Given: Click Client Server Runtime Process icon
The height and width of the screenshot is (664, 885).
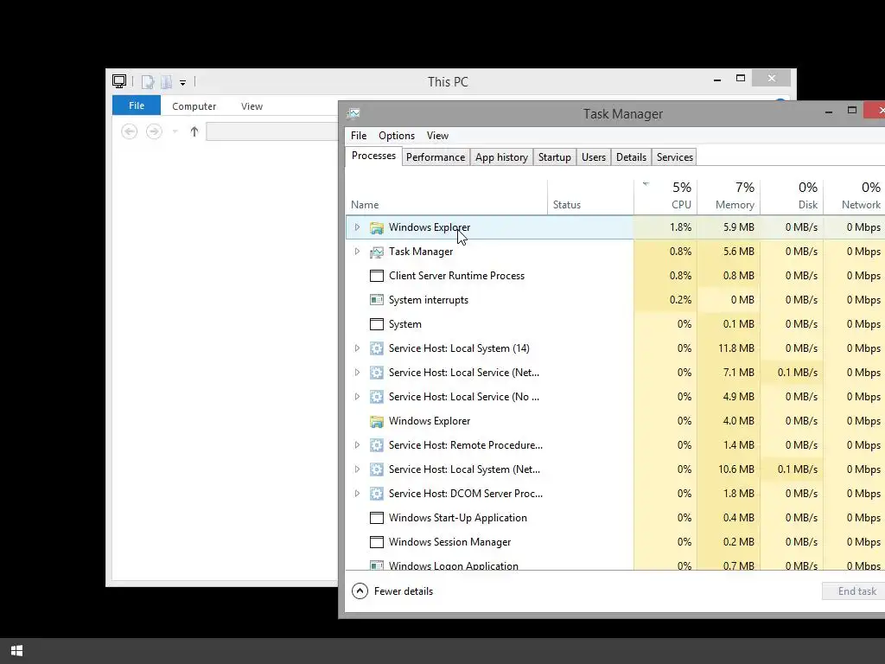Looking at the screenshot, I should pos(377,276).
